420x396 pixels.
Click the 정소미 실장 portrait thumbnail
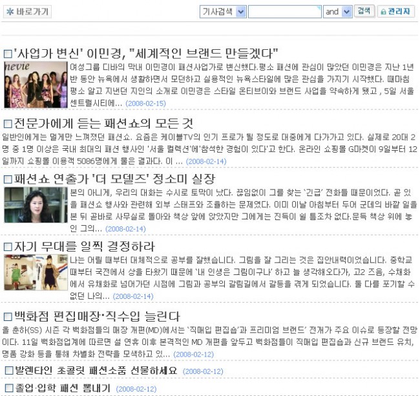36,205
